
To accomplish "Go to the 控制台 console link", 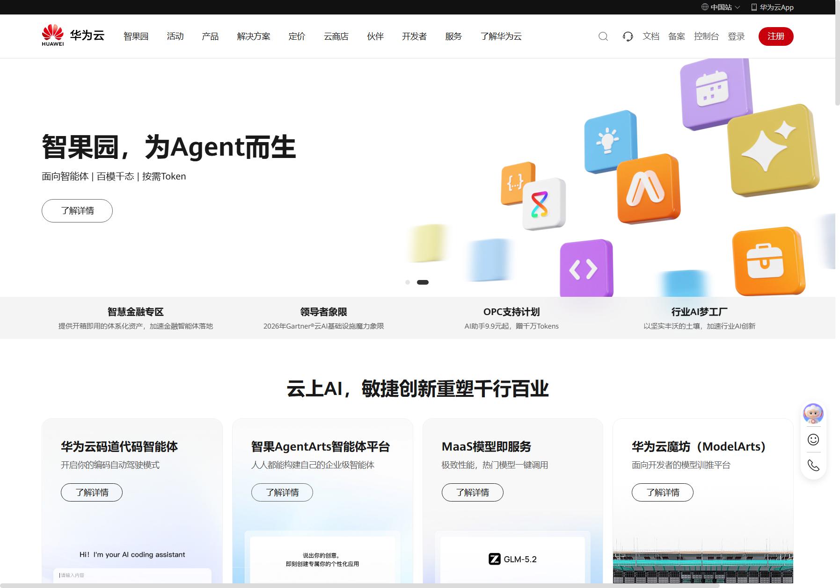I will [x=706, y=36].
